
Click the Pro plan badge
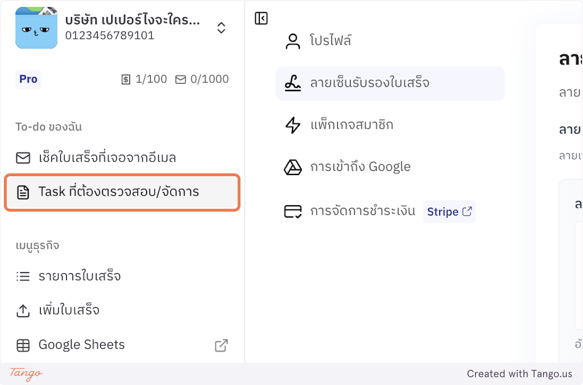tap(28, 79)
